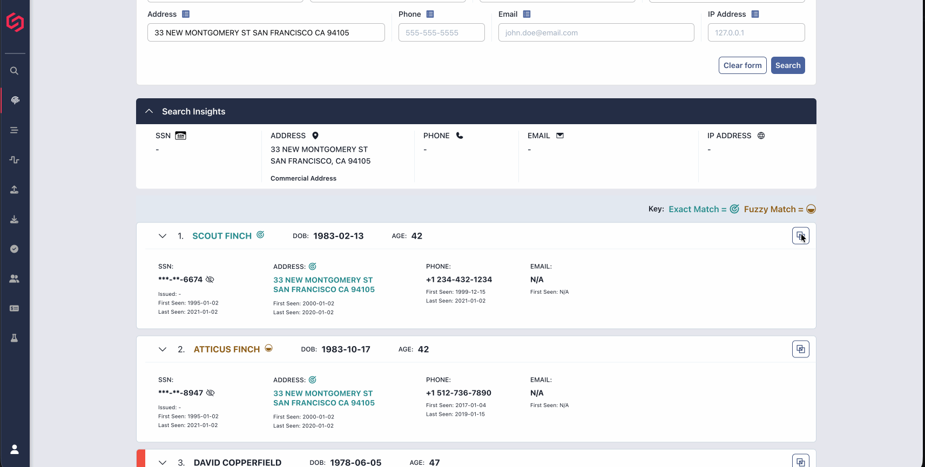The image size is (925, 467).
Task: Click the list icon next to the IP Address label
Action: coord(755,14)
